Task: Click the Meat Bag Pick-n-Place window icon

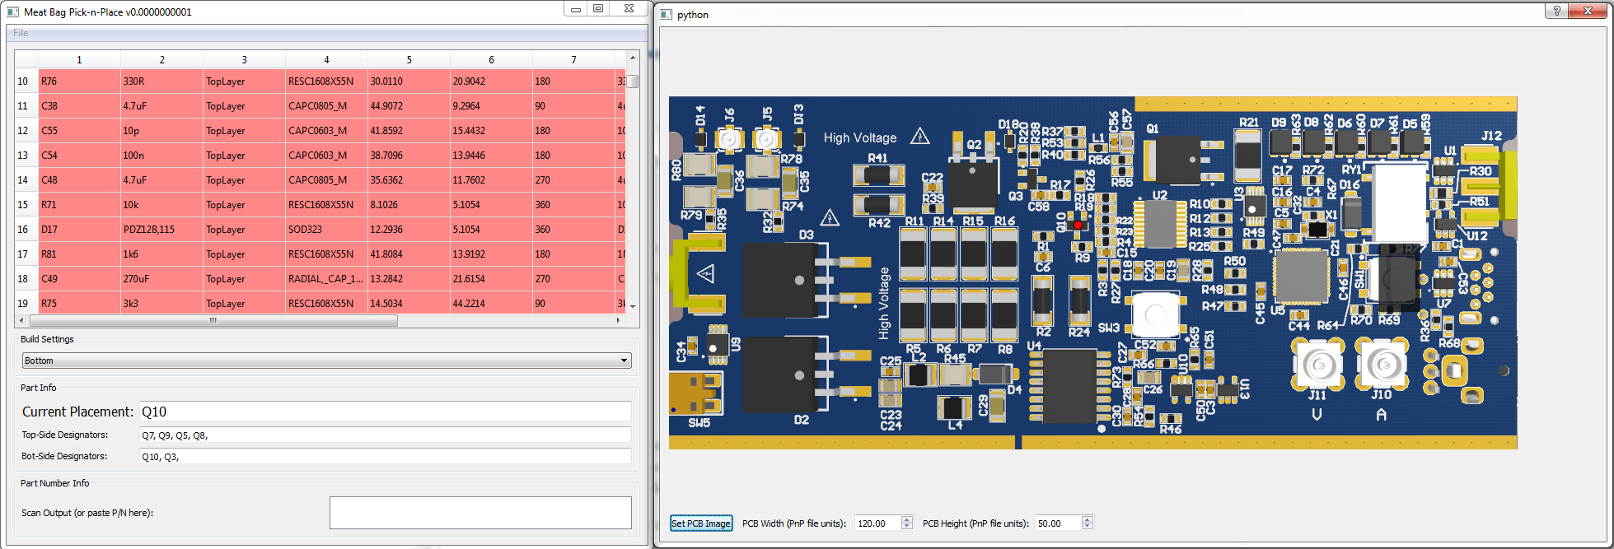Action: click(13, 12)
